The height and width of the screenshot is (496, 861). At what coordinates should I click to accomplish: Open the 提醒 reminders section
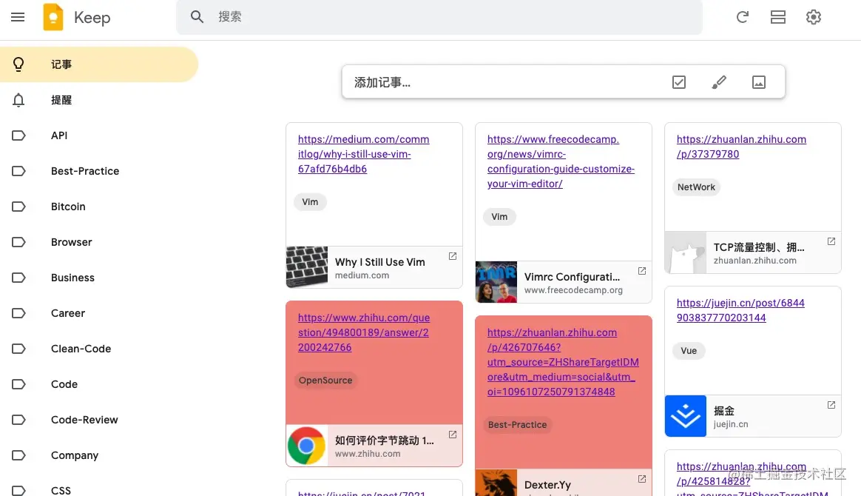(99, 100)
